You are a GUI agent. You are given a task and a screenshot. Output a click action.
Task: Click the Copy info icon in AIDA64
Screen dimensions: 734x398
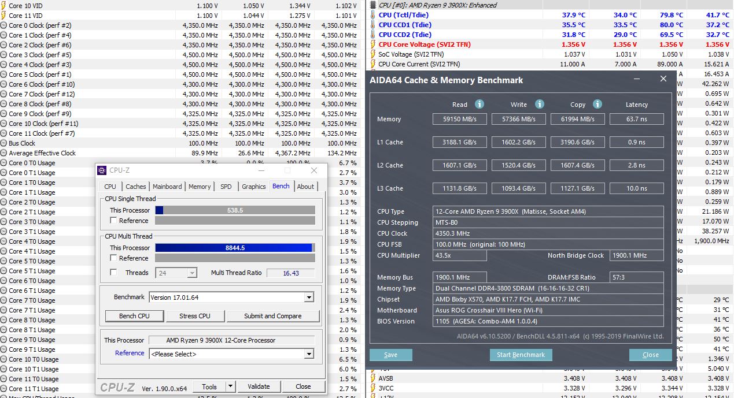coord(597,104)
